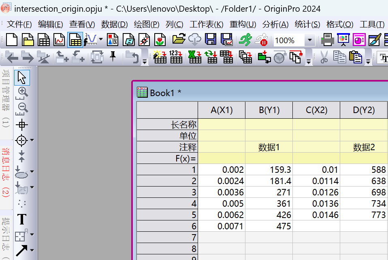Open the 消息日志 side panel tab
Image resolution: width=388 pixels, height=260 pixels.
[6, 172]
